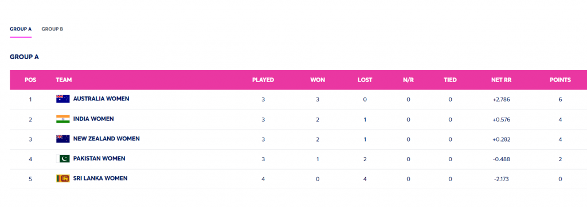The height and width of the screenshot is (207, 587).
Task: Open the Australia Women team link
Action: coord(101,99)
